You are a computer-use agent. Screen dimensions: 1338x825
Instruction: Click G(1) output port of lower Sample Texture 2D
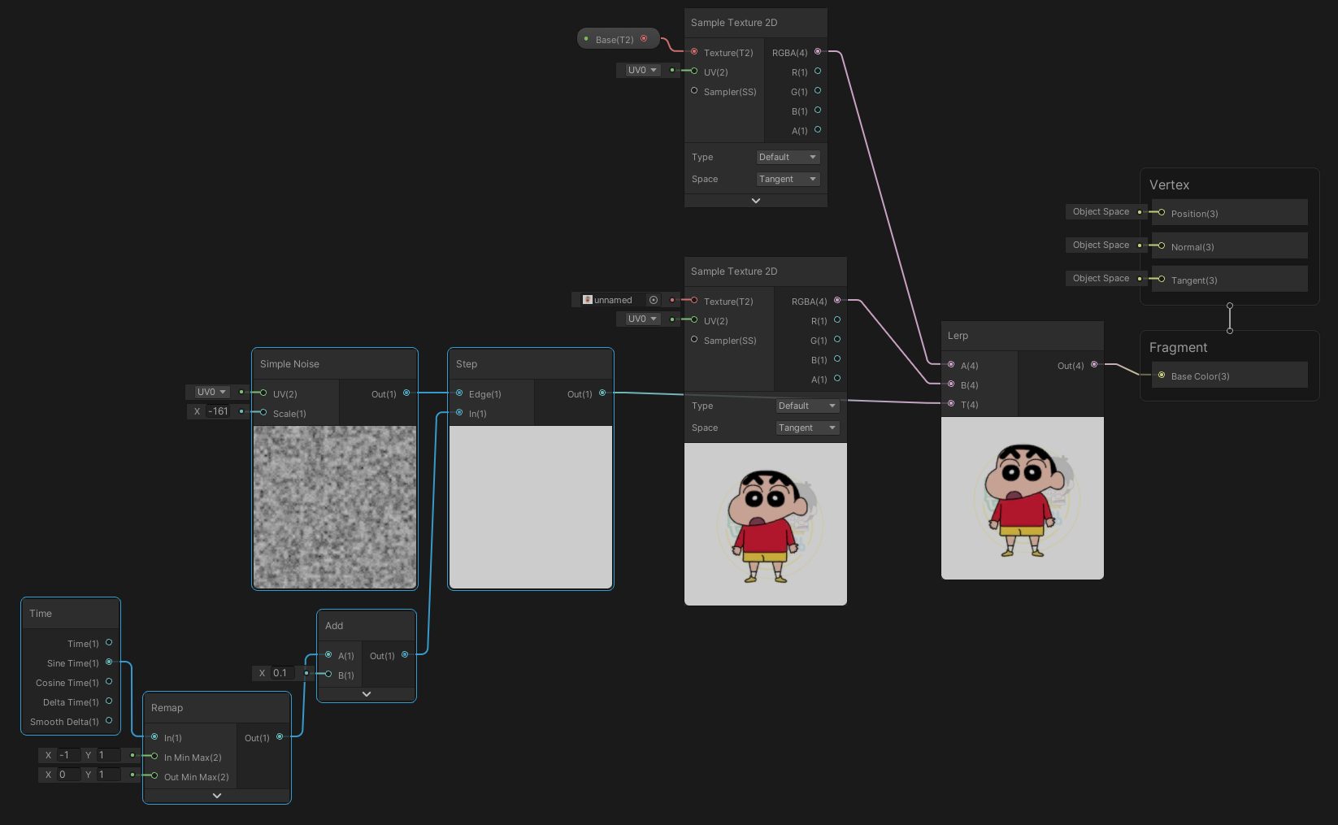(837, 340)
